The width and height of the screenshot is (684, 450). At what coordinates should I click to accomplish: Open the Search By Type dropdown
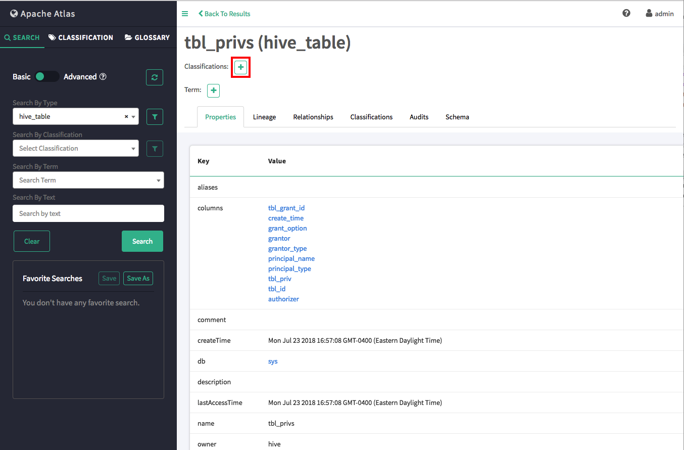(x=76, y=116)
